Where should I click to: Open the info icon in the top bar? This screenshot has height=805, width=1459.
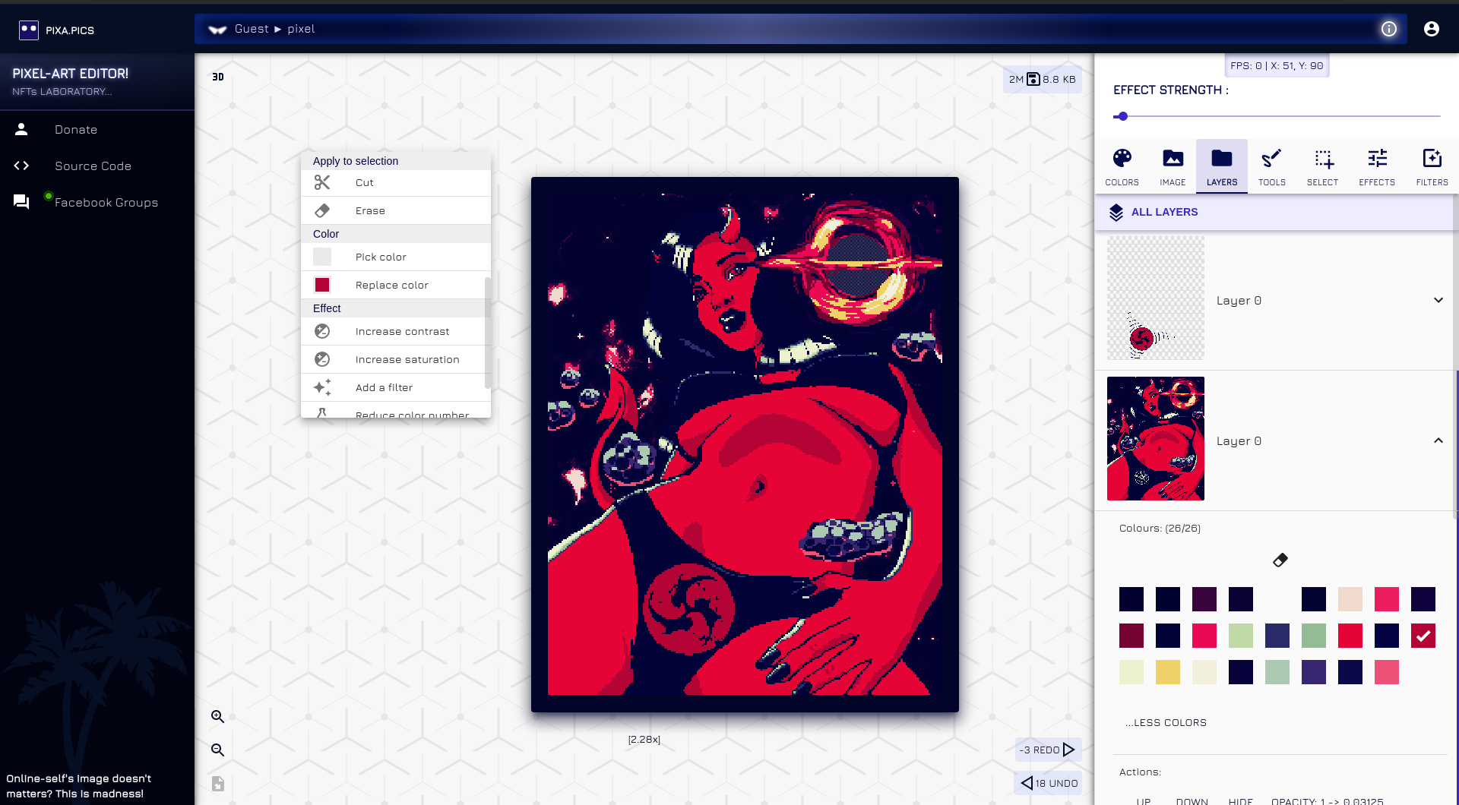click(x=1388, y=29)
